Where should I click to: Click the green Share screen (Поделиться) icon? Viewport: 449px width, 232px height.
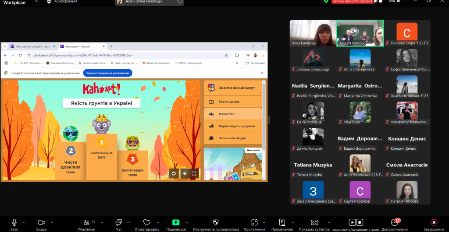[x=176, y=222]
